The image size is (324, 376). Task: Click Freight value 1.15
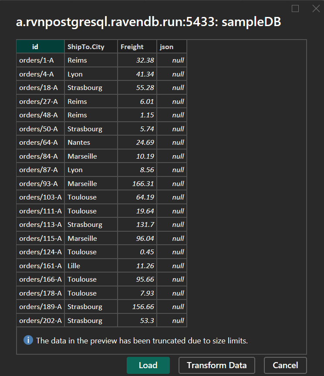pos(137,115)
